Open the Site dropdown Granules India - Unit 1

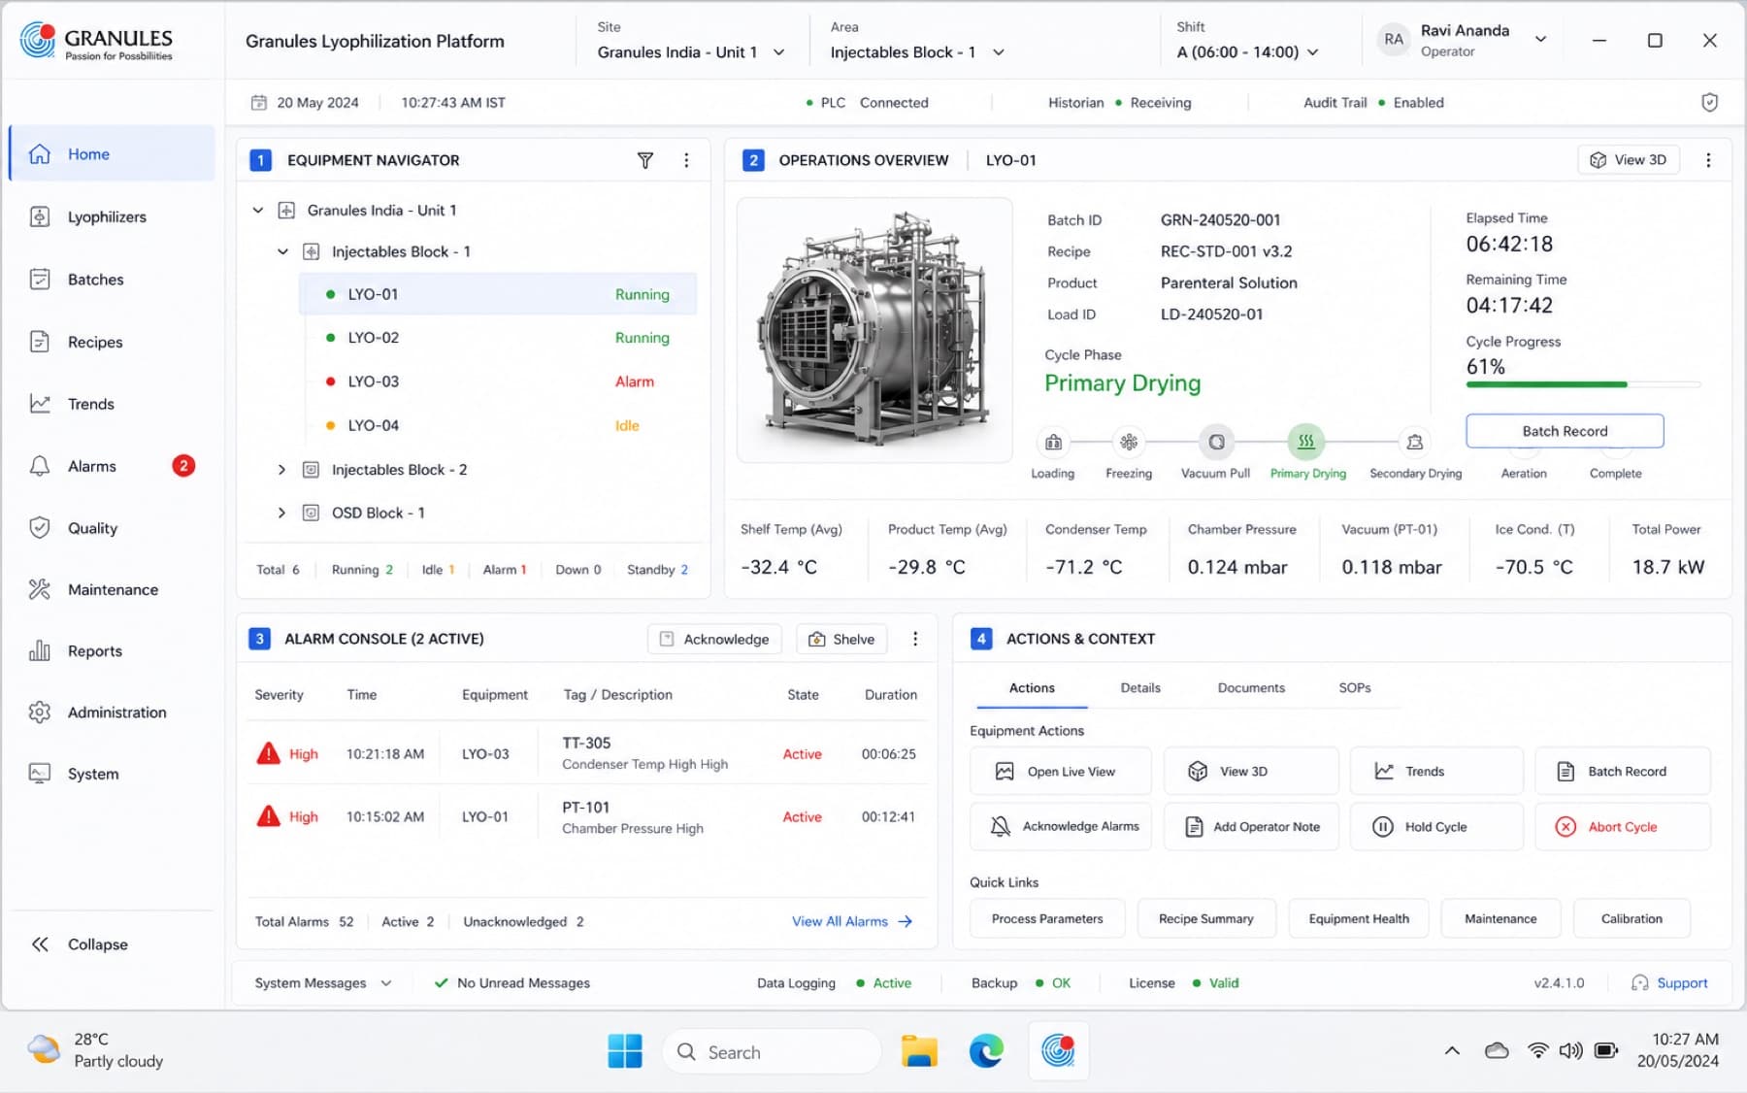click(x=691, y=52)
